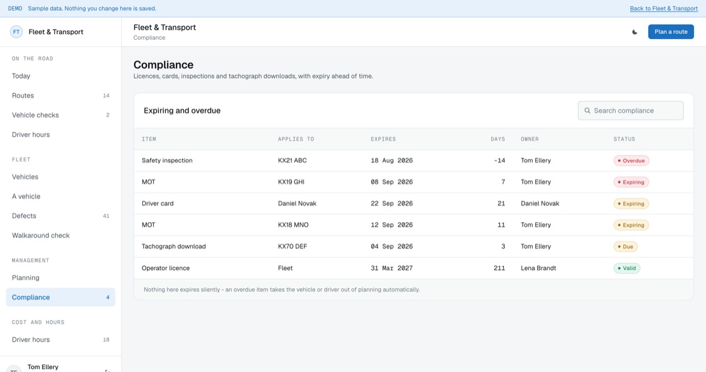Viewport: 706px width, 372px height.
Task: Follow the Back to Fleet & Transport link
Action: [664, 9]
